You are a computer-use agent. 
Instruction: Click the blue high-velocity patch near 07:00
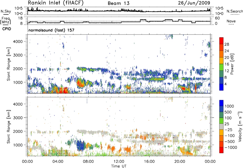(80, 145)
